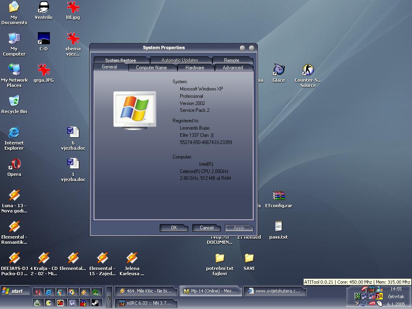This screenshot has width=412, height=309.
Task: Open My Computer on the desktop
Action: click(14, 39)
